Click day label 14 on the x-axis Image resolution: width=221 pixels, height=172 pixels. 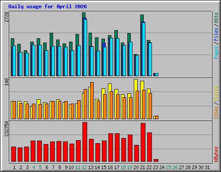point(97,167)
